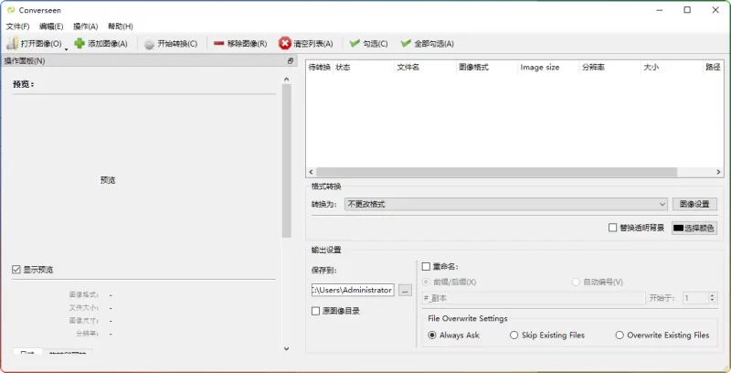Screen dimensions: 731x373
Task: Click the Converseen logo in the title bar
Action: 11,10
